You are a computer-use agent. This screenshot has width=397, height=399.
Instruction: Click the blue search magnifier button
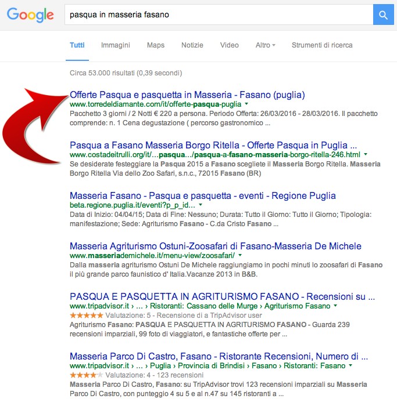coord(383,14)
